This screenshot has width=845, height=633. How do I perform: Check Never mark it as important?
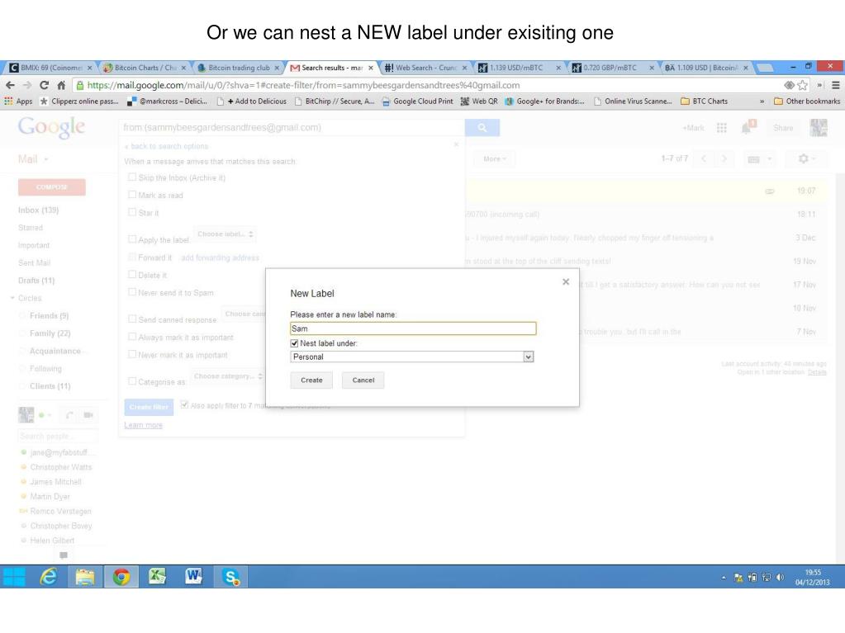click(x=132, y=354)
